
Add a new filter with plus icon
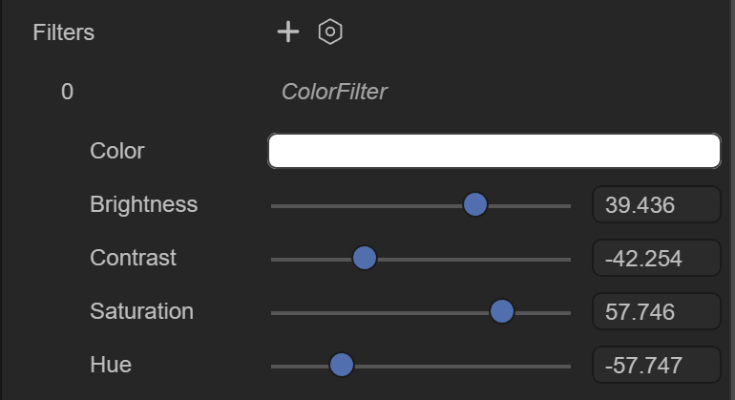(x=288, y=32)
